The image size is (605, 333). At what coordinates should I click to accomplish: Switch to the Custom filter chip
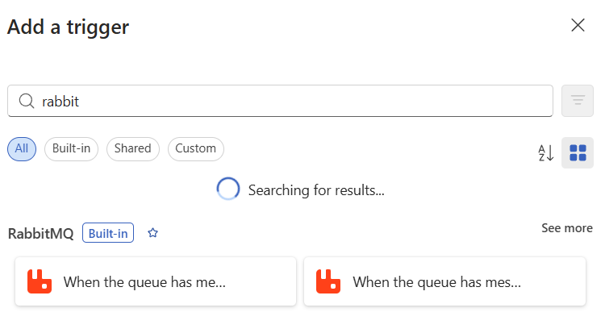pos(195,148)
